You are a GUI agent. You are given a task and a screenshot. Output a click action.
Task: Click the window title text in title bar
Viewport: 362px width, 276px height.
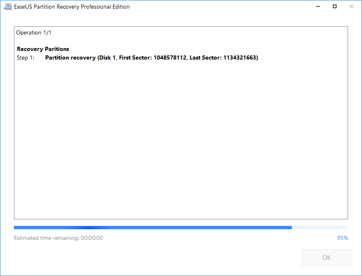click(x=72, y=7)
